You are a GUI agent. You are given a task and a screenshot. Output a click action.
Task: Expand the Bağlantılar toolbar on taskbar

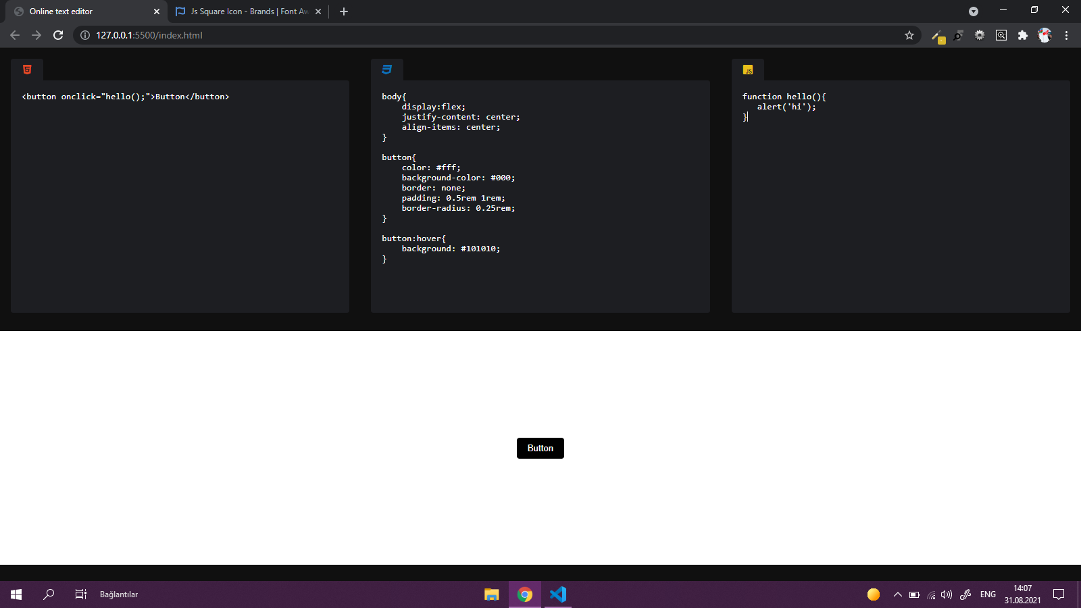pyautogui.click(x=118, y=594)
